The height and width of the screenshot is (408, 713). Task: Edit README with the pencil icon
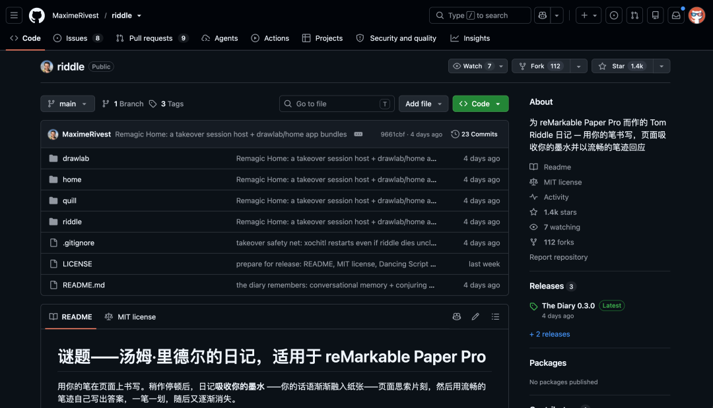pyautogui.click(x=475, y=317)
